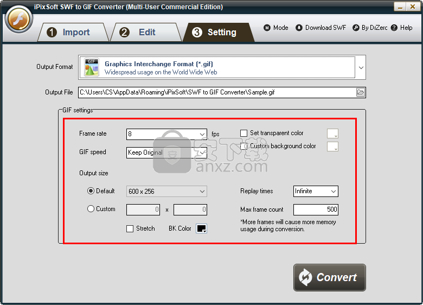The height and width of the screenshot is (305, 423).
Task: Select Graphics Interchange Format entry
Action: tap(217, 67)
